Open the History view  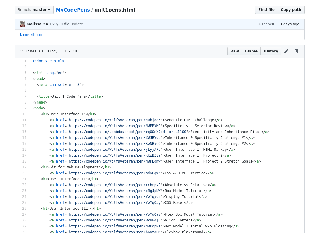tap(271, 51)
